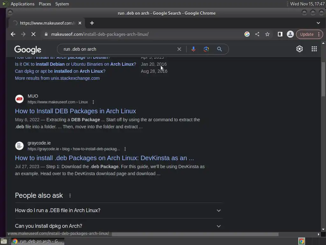Submit search with magnifying glass icon
The image size is (326, 245).
click(x=220, y=49)
